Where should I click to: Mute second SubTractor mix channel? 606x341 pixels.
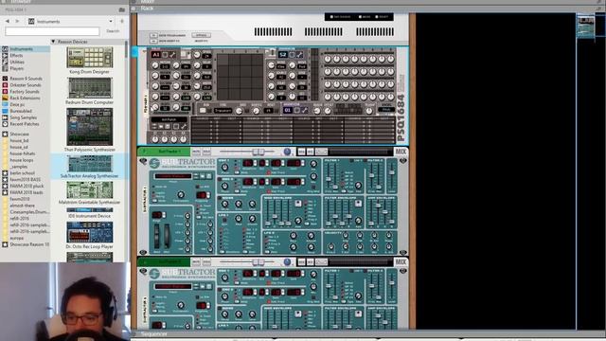196,262
